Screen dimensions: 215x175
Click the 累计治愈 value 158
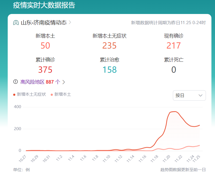tap(110, 70)
